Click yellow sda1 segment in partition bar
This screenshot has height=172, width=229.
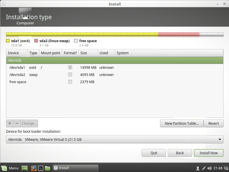coord(82,34)
